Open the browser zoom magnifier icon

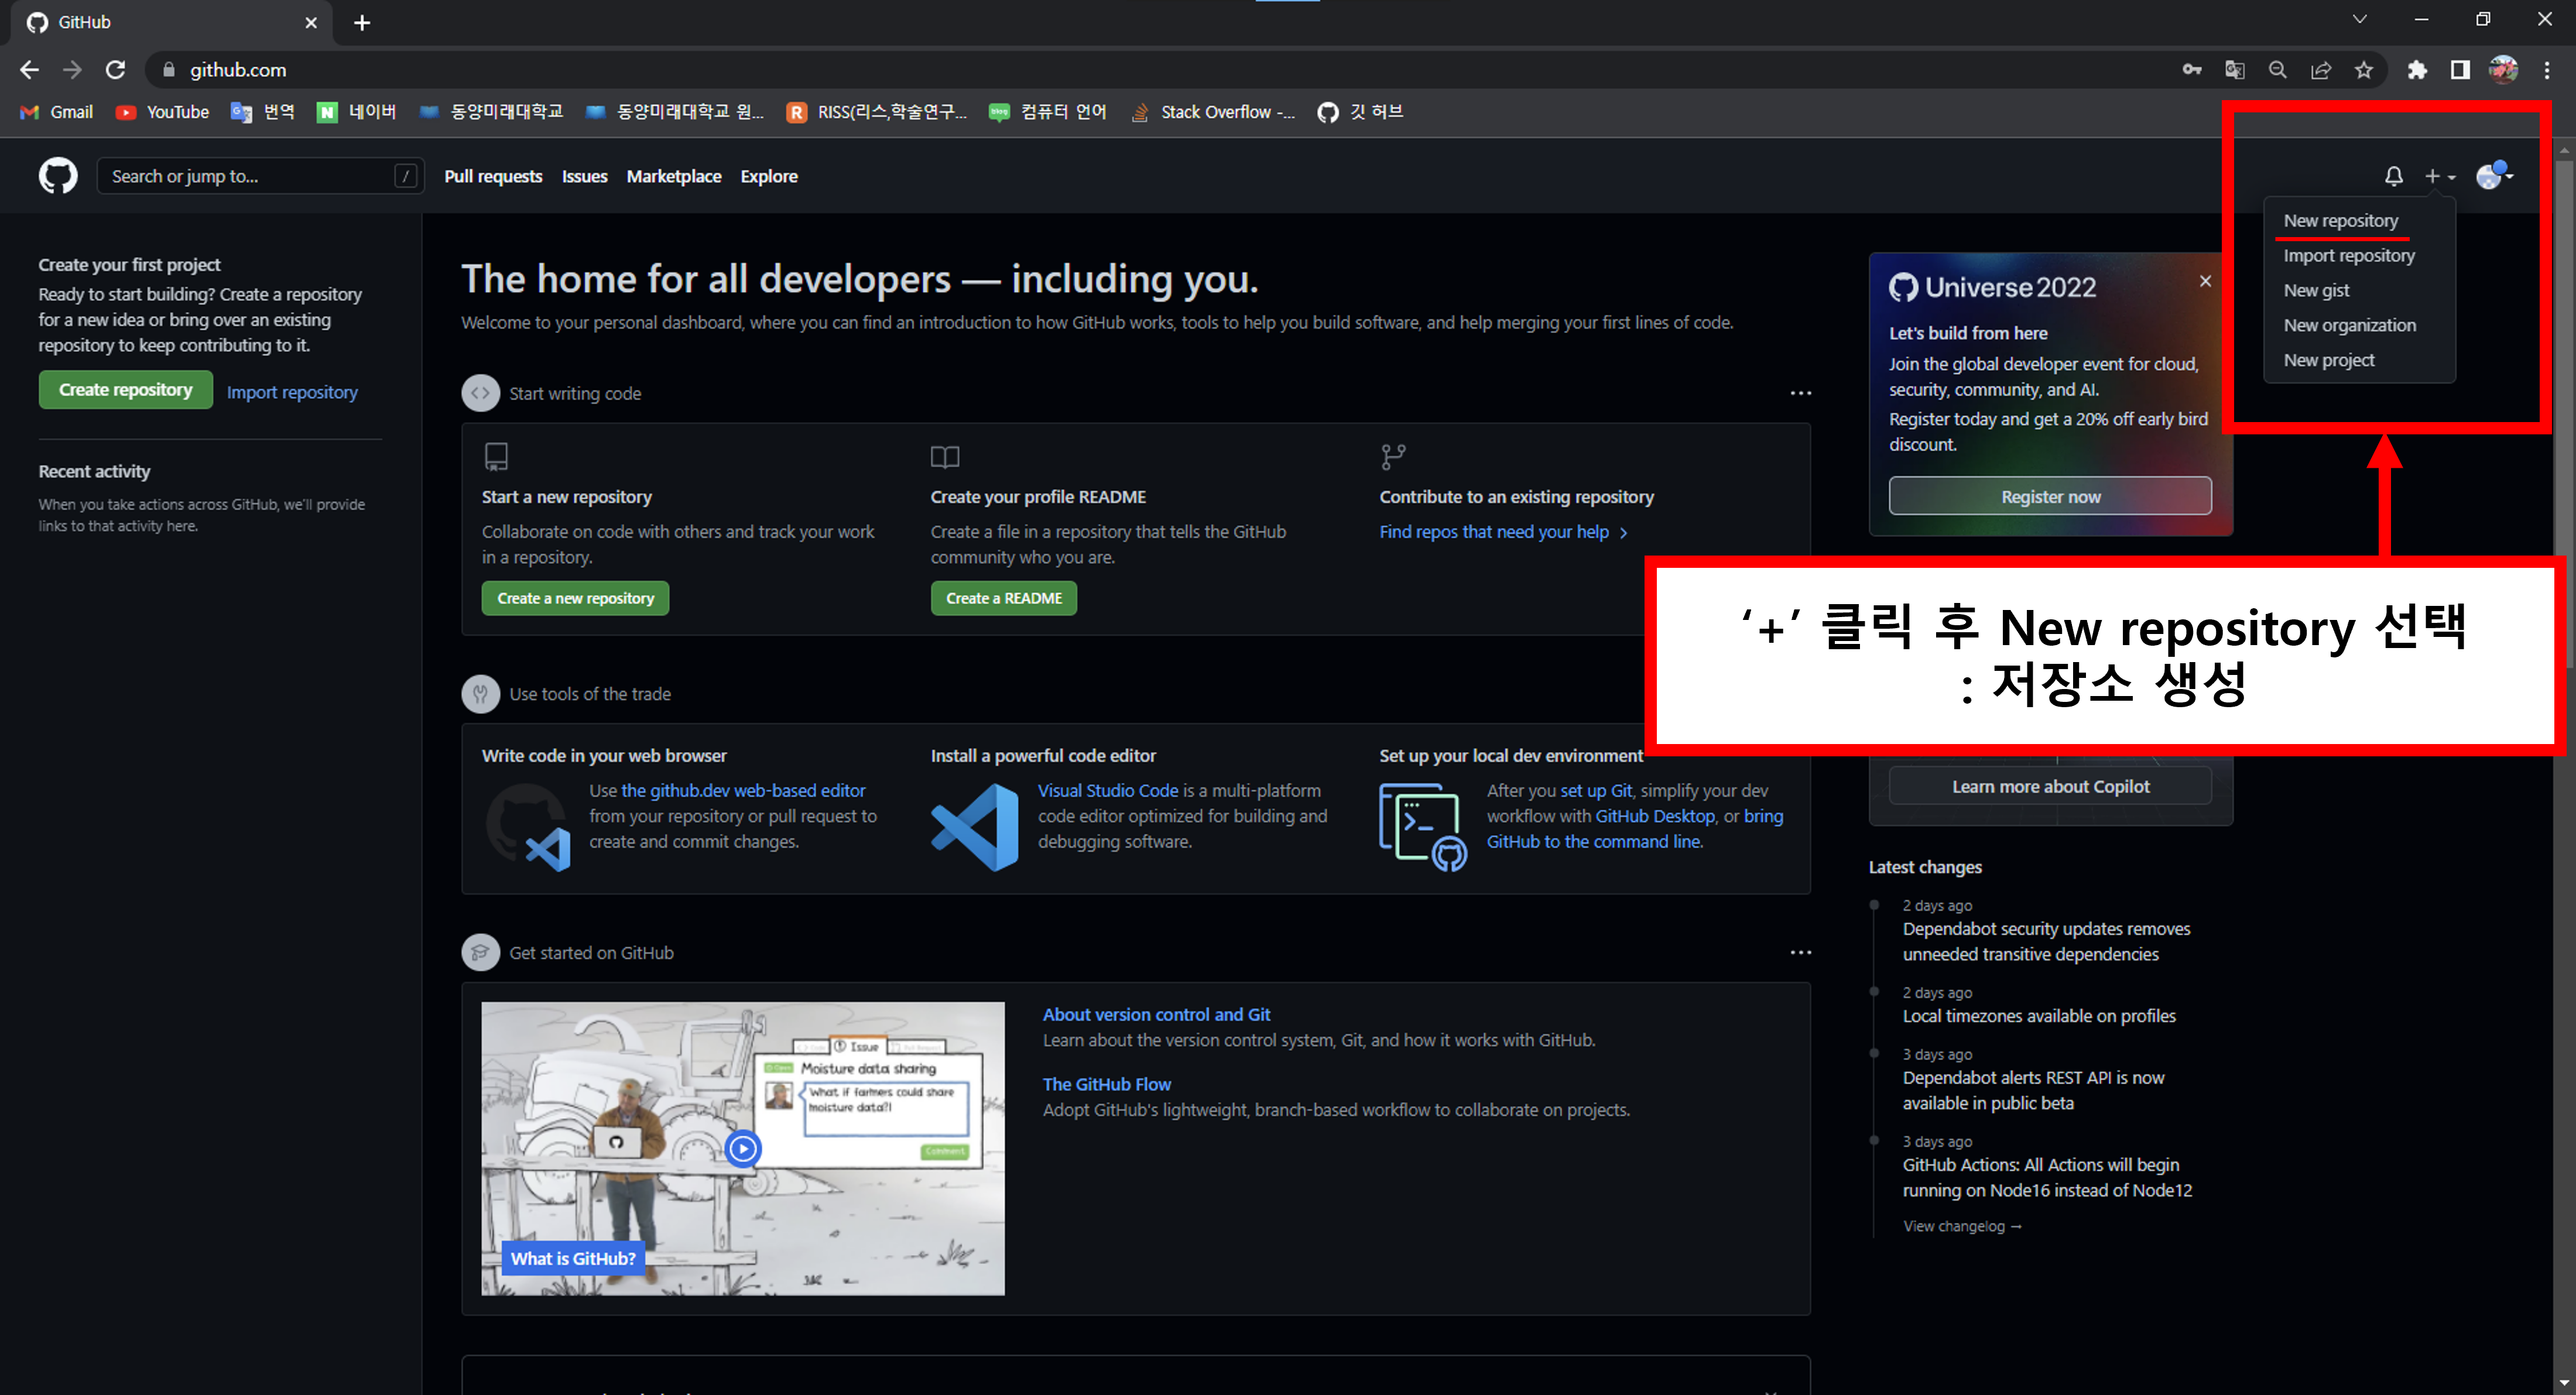(x=2277, y=69)
